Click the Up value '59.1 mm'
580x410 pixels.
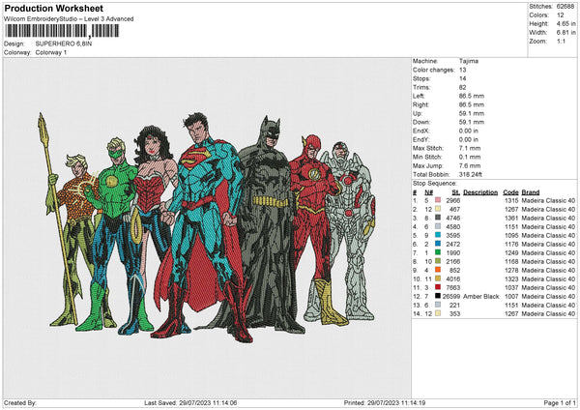[x=472, y=113]
